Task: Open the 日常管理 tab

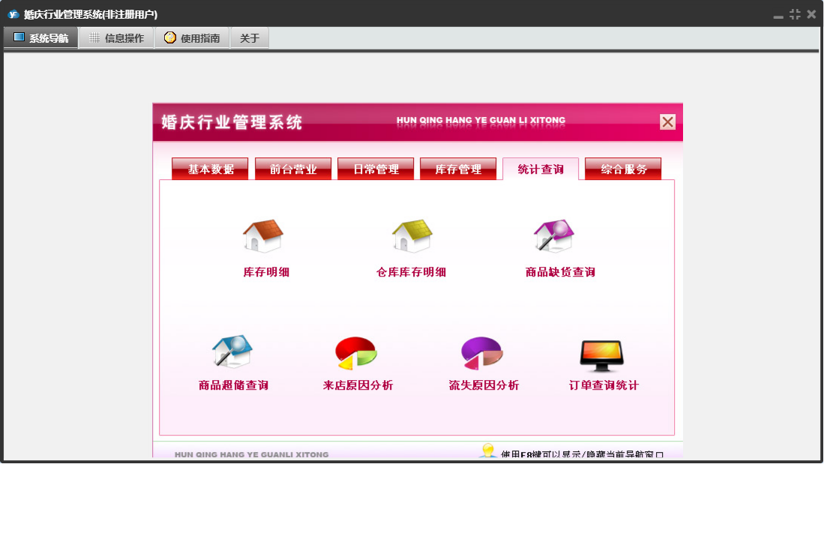Action: click(x=376, y=169)
